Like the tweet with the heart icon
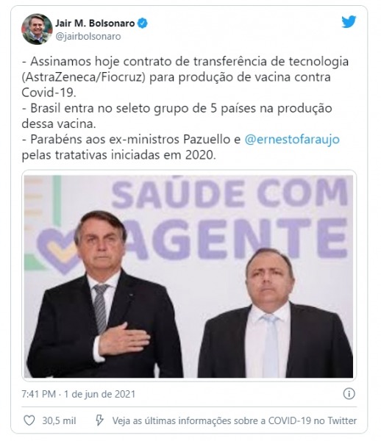This screenshot has height=441, width=381. click(29, 420)
